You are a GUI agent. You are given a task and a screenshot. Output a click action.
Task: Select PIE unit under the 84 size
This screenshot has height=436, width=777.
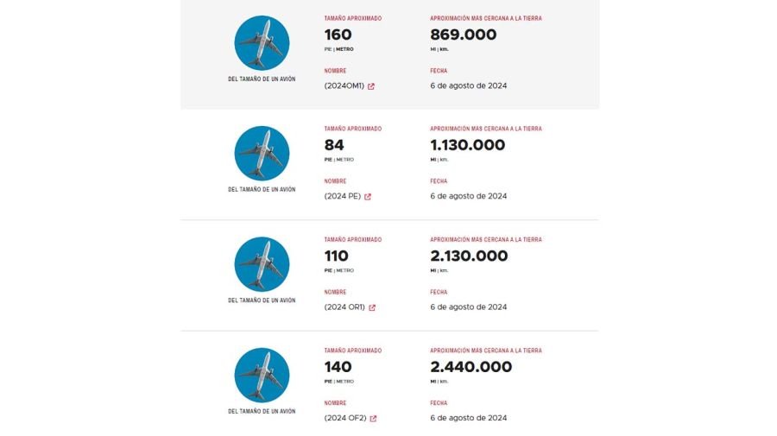pyautogui.click(x=328, y=160)
